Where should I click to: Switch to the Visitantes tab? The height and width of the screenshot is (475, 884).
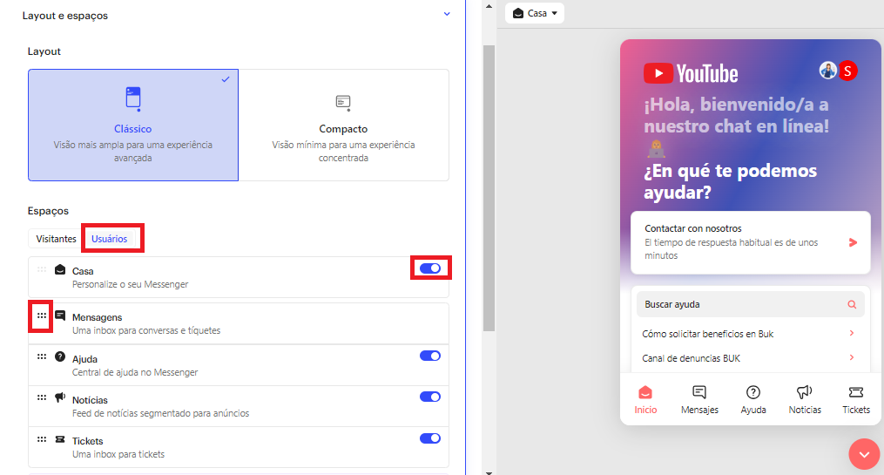coord(56,239)
